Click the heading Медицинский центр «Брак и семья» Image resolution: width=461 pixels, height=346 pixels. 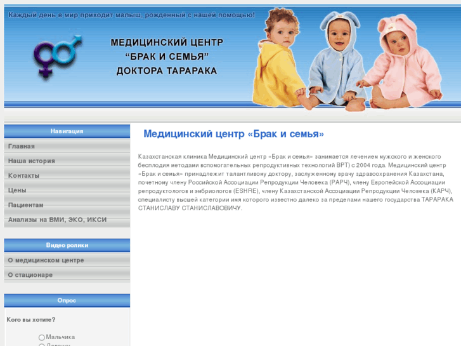point(233,134)
